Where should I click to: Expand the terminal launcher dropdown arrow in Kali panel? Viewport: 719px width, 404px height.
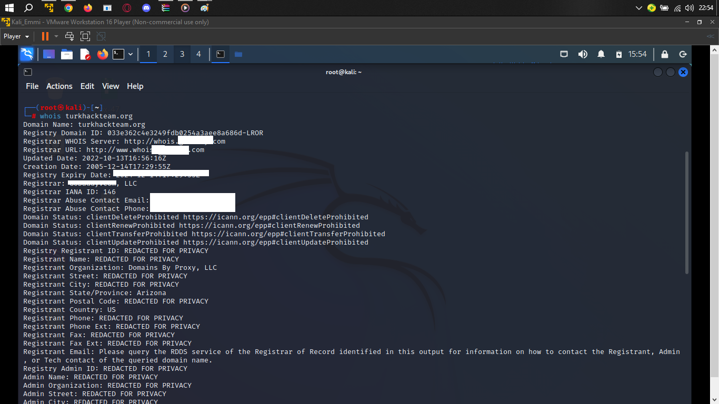(131, 54)
